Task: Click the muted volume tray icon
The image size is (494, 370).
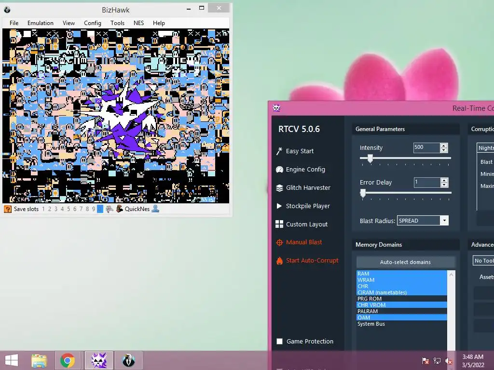Action: click(449, 361)
